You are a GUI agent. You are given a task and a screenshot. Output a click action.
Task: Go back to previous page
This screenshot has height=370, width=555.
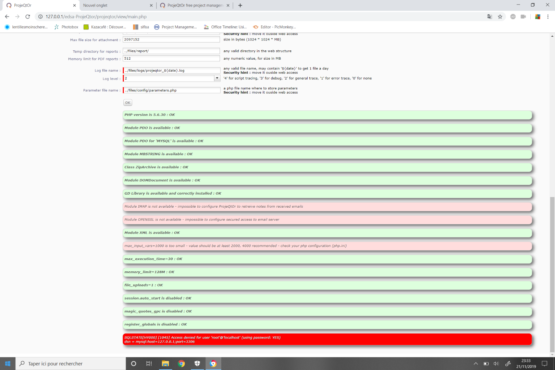tap(7, 16)
